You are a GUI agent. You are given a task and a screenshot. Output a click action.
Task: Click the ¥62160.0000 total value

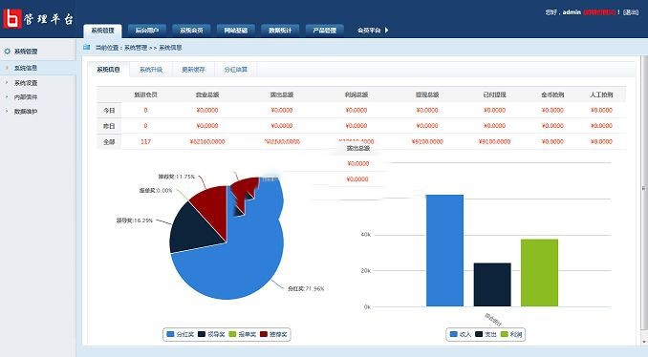pyautogui.click(x=207, y=141)
